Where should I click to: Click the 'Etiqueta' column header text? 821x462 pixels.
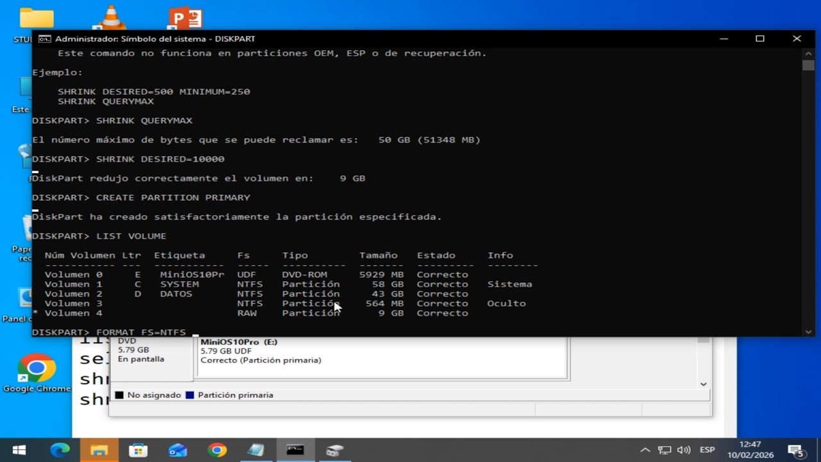(180, 255)
